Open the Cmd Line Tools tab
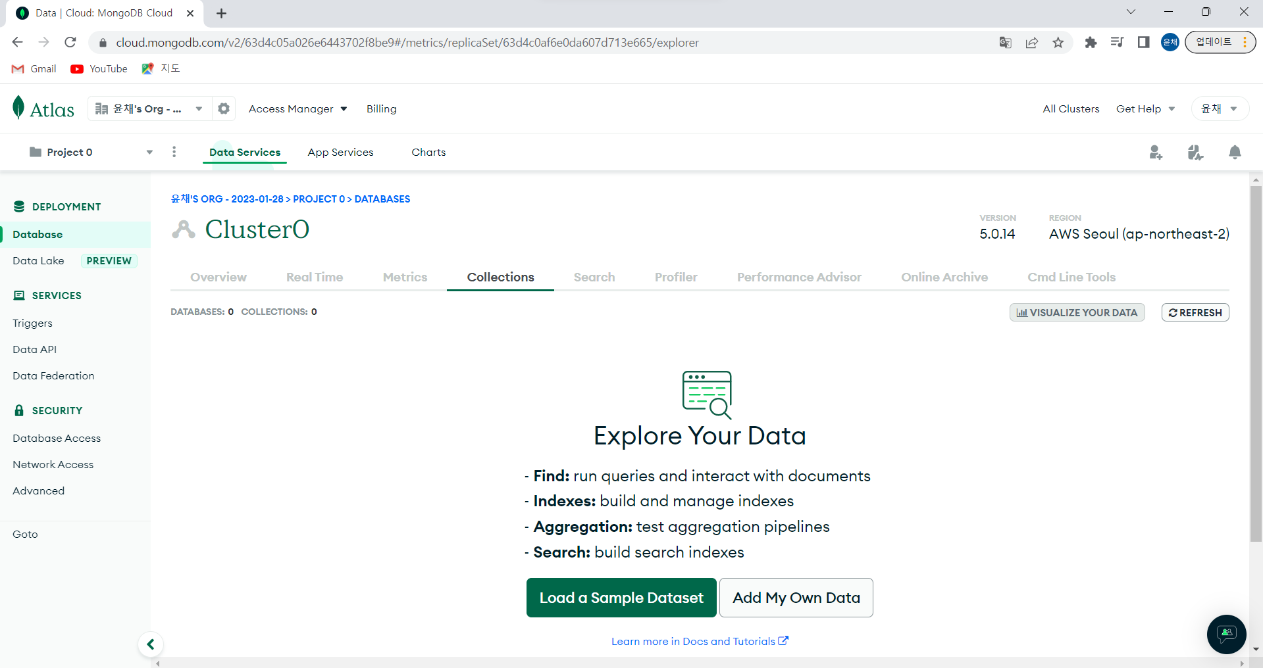The width and height of the screenshot is (1263, 668). pos(1071,277)
